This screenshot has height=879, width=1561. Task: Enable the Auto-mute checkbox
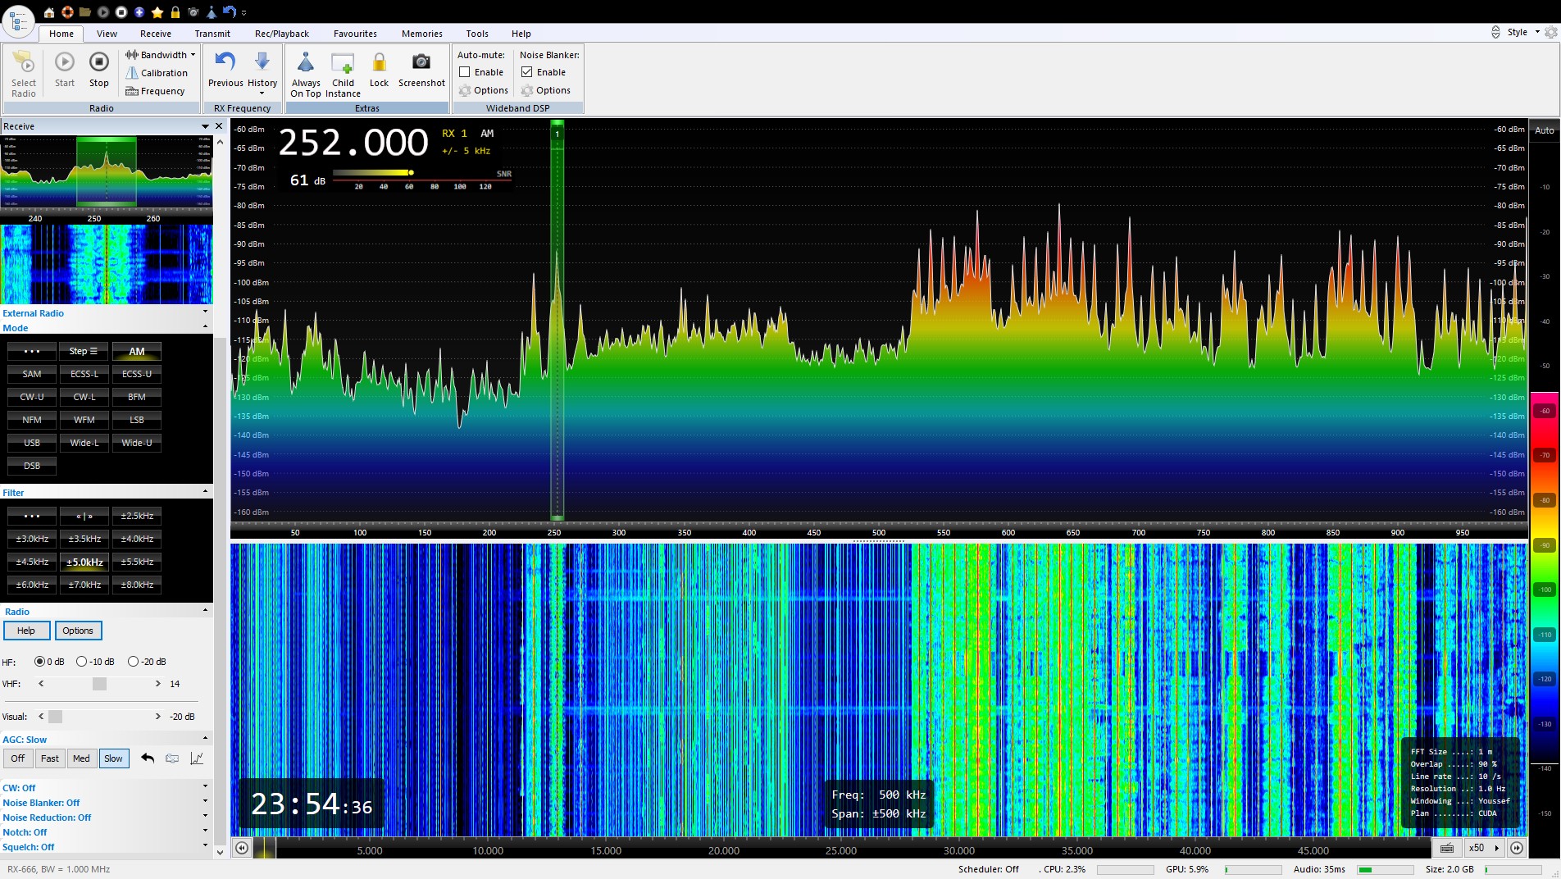(x=465, y=72)
